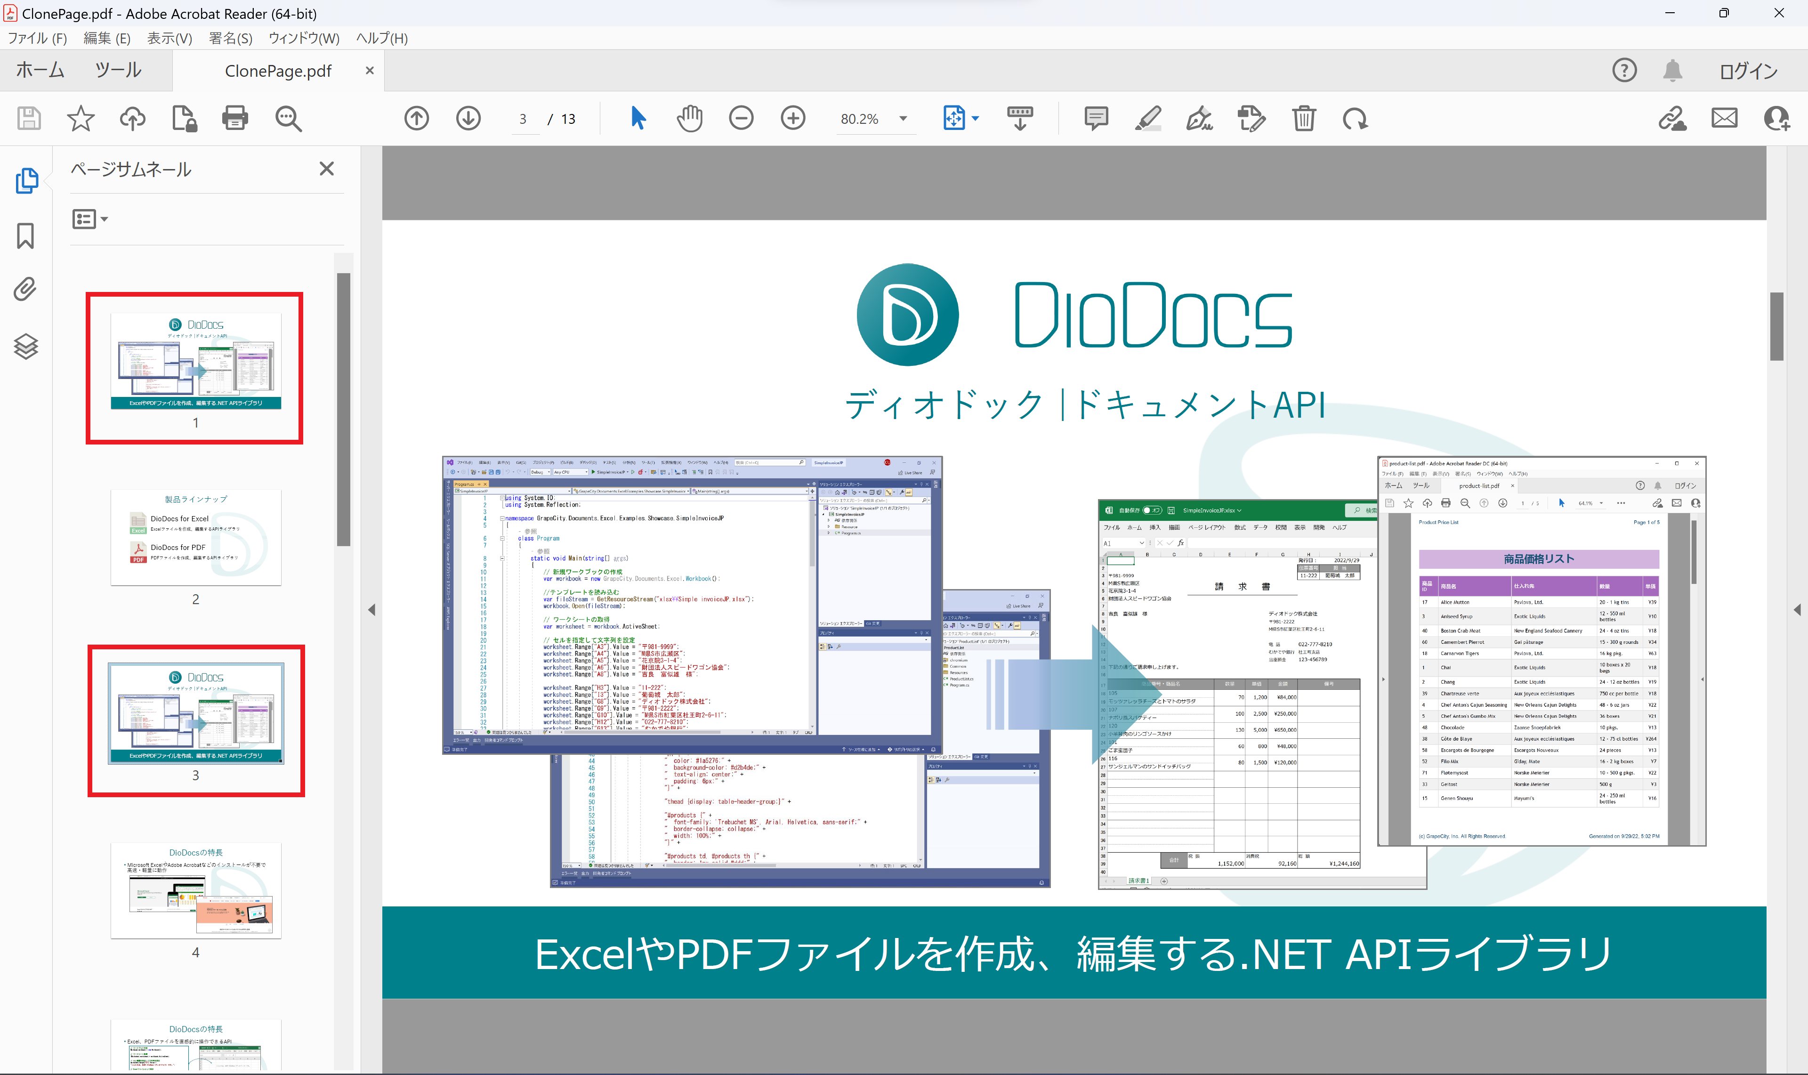The width and height of the screenshot is (1808, 1075).
Task: Open the Sign document pen tool
Action: [x=1200, y=118]
